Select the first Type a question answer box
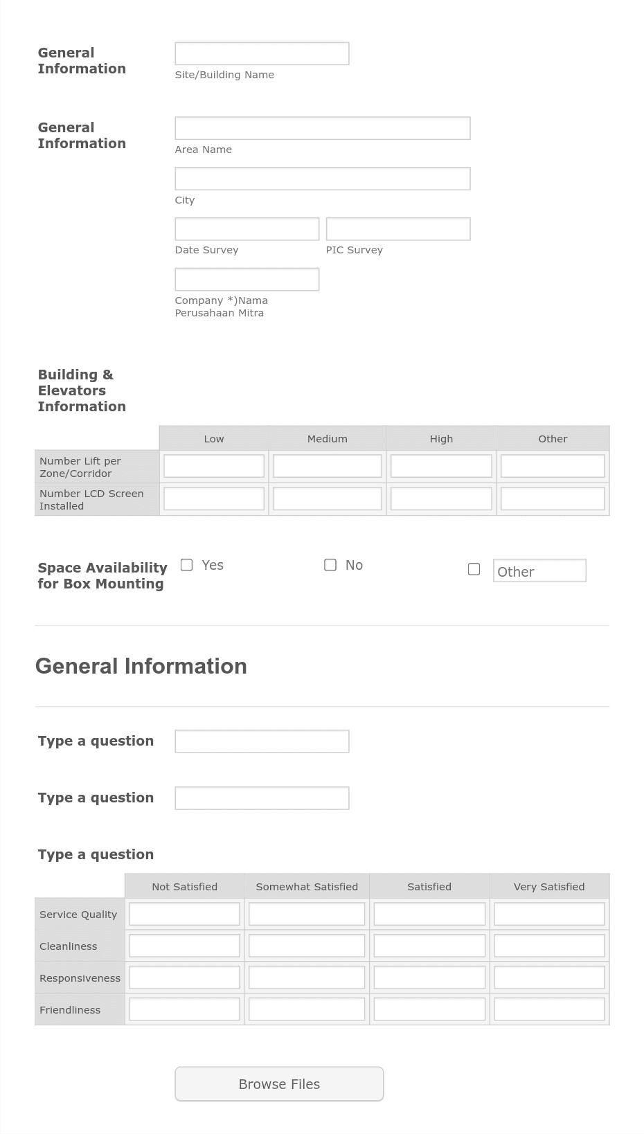Image resolution: width=644 pixels, height=1134 pixels. pos(262,741)
